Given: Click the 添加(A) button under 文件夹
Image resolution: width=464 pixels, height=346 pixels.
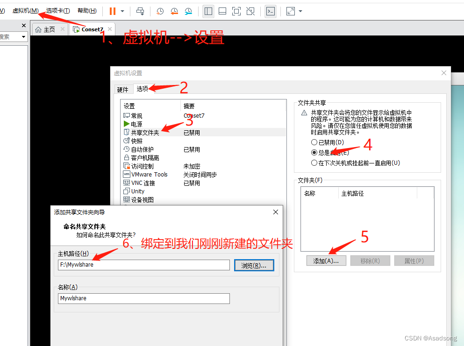Looking at the screenshot, I should click(326, 261).
